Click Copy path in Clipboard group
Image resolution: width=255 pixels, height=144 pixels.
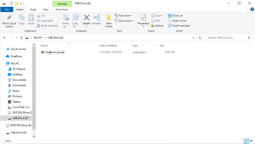click(x=45, y=21)
